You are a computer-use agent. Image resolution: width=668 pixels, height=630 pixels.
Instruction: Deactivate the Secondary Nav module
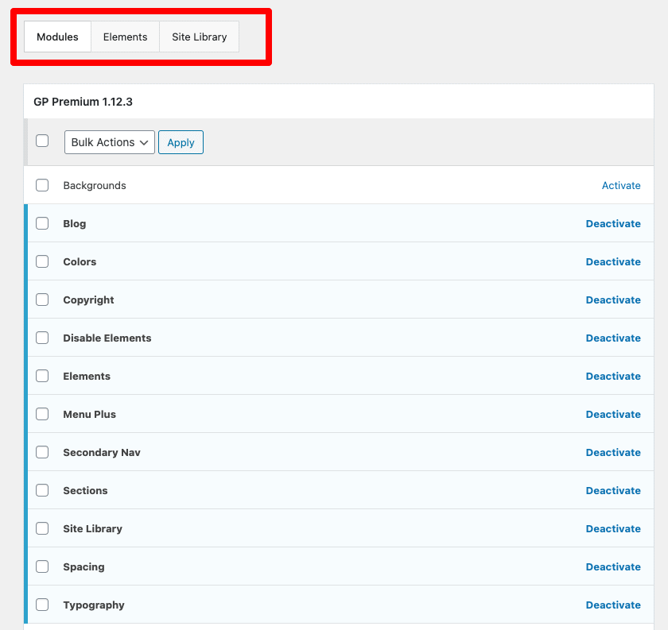coord(612,452)
